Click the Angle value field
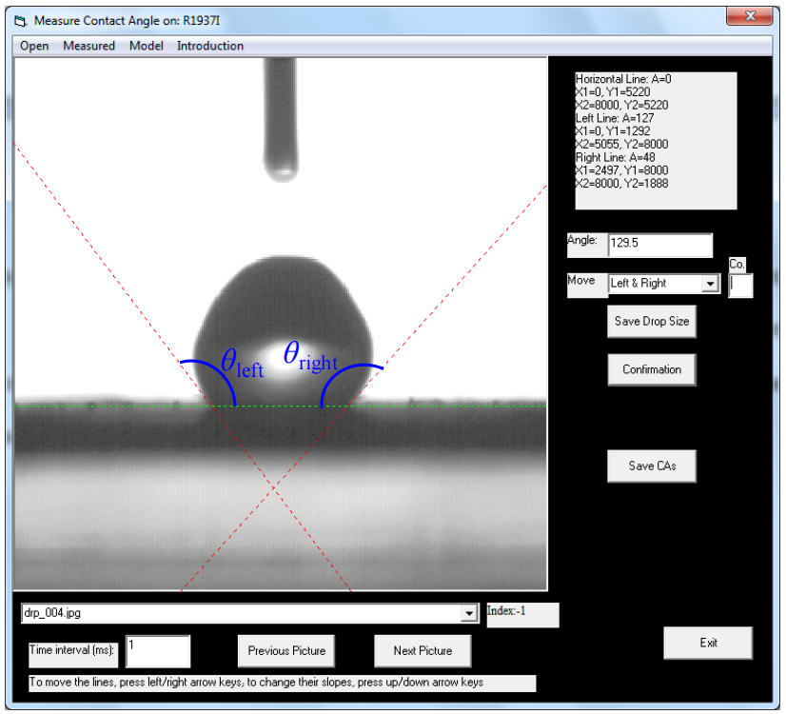The width and height of the screenshot is (786, 714). [x=659, y=244]
